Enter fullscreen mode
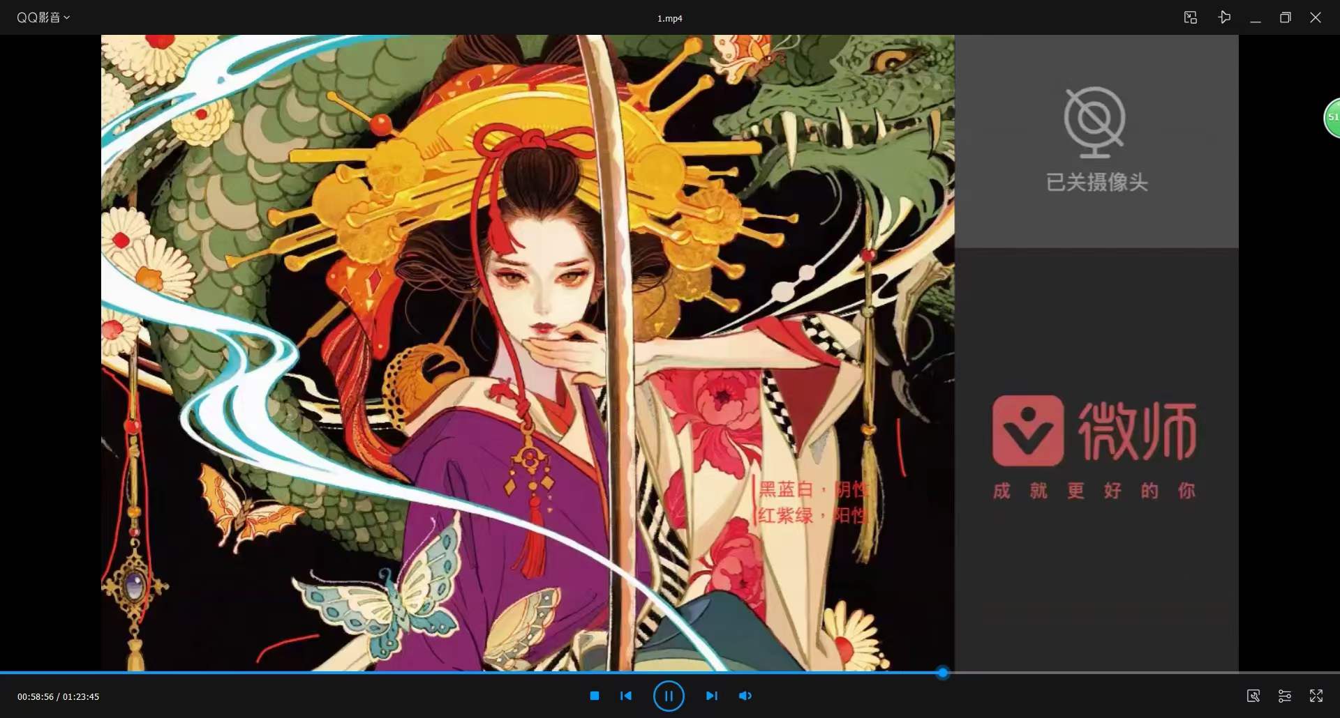1340x718 pixels. pyautogui.click(x=1316, y=696)
